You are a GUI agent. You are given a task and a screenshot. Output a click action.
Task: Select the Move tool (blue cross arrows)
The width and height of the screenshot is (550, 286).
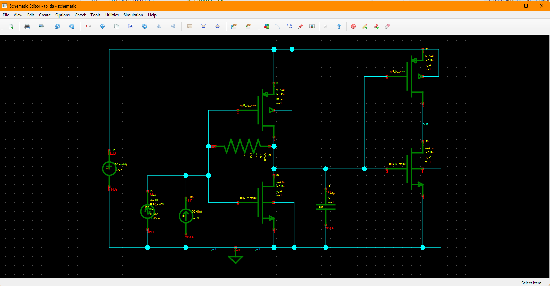coord(103,26)
